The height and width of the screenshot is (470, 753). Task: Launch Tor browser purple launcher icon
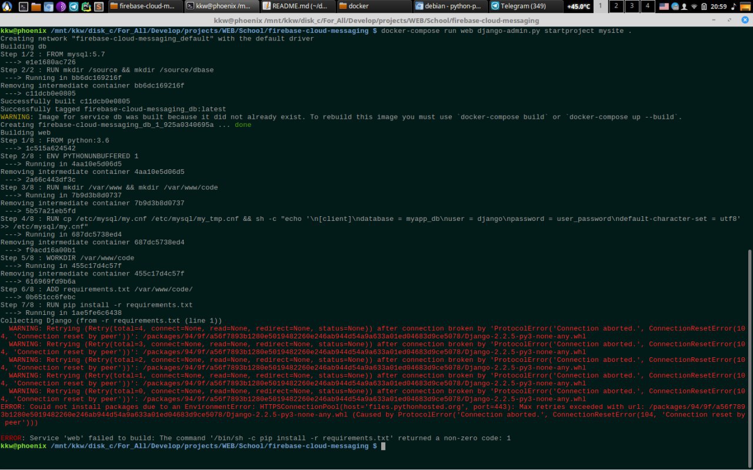coord(61,6)
